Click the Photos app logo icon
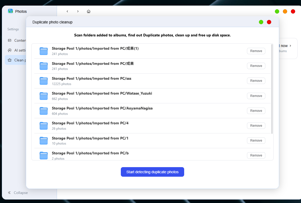301x203 pixels. [10, 11]
